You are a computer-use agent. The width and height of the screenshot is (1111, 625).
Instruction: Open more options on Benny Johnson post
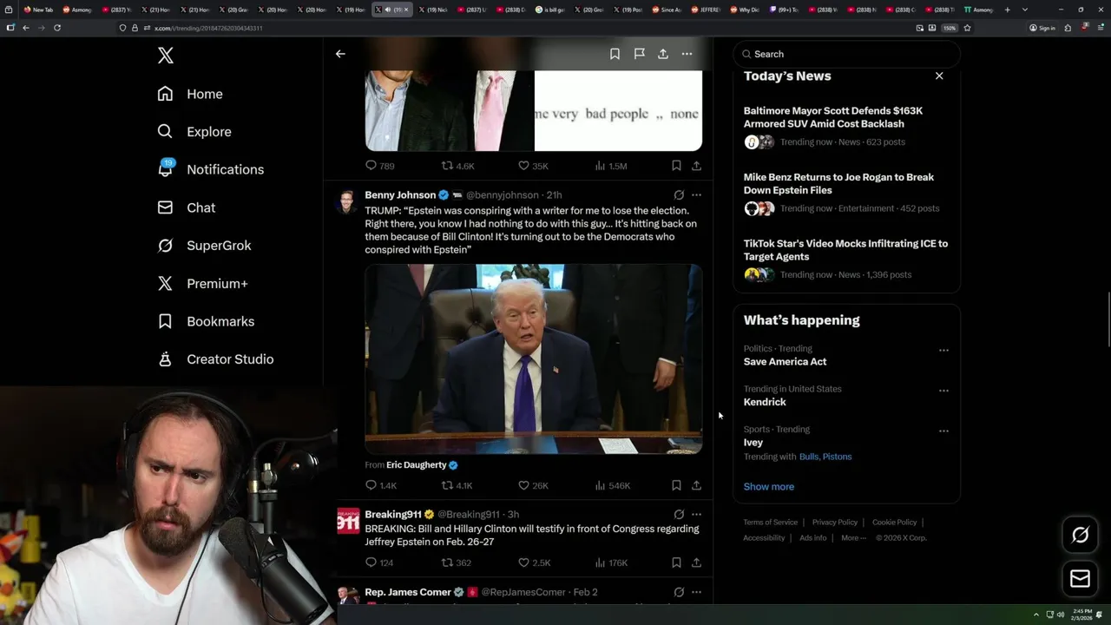696,195
